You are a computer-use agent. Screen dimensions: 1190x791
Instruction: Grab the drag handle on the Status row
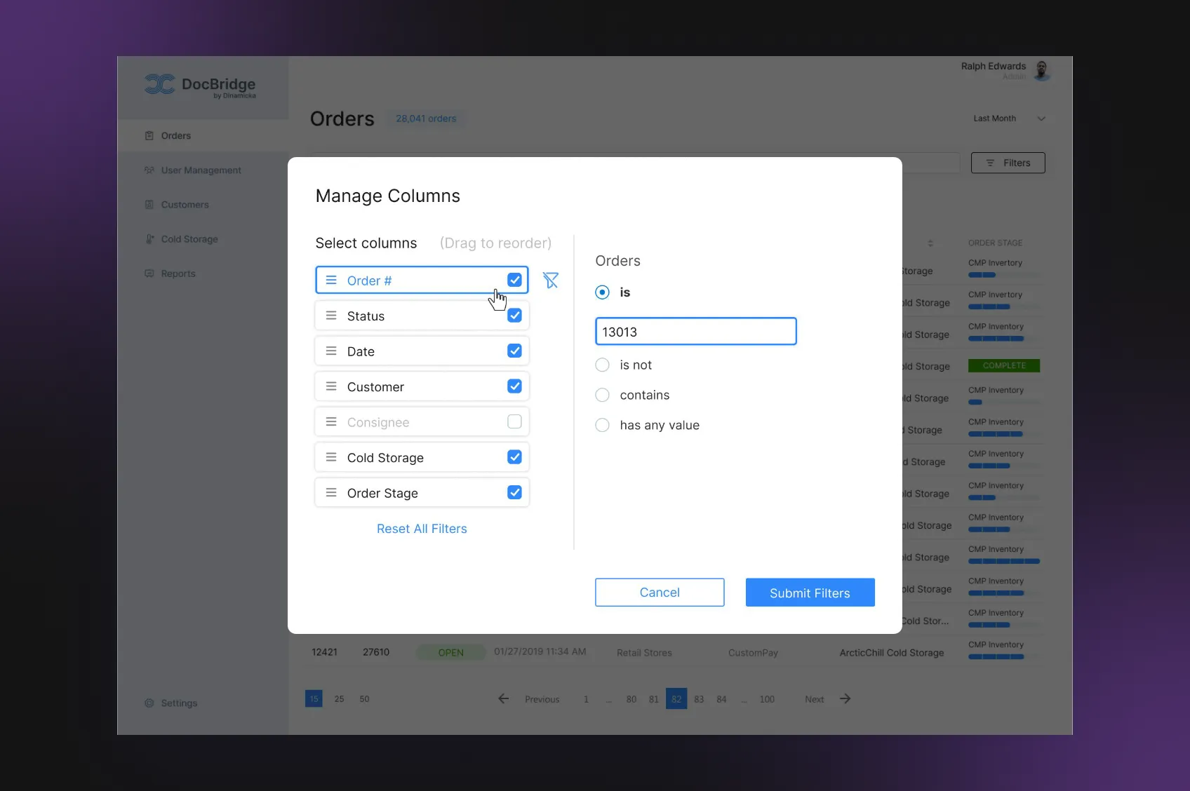coord(331,316)
